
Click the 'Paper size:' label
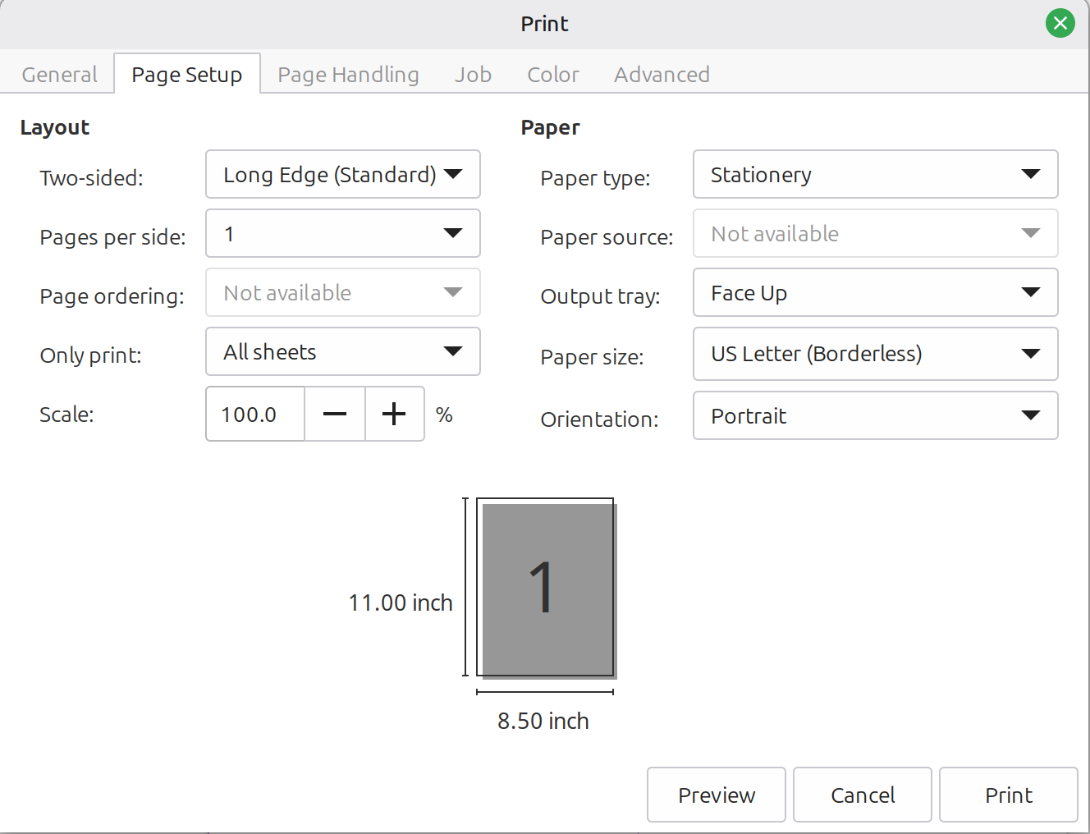[592, 357]
